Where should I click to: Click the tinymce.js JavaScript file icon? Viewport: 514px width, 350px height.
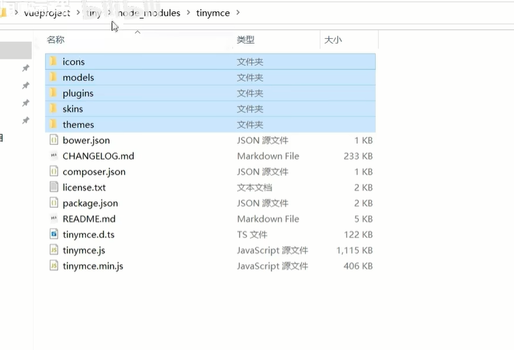pos(54,250)
